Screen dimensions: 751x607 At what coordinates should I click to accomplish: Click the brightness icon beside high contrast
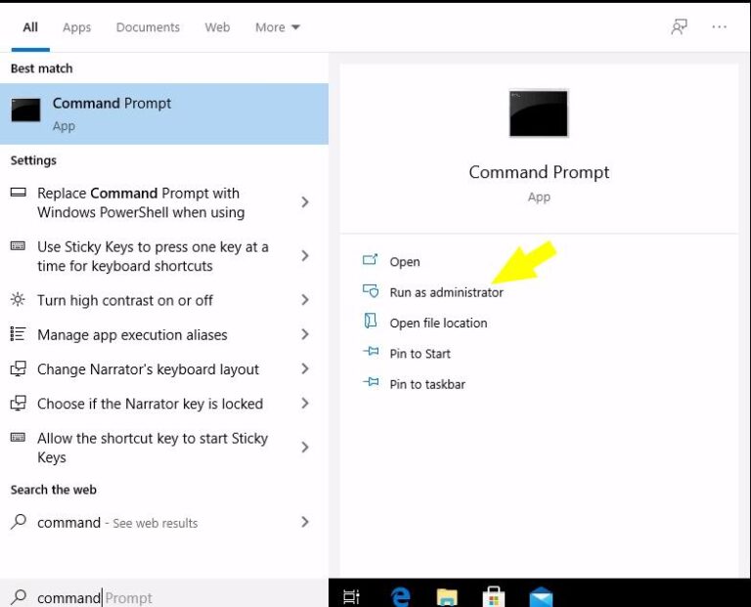[18, 300]
